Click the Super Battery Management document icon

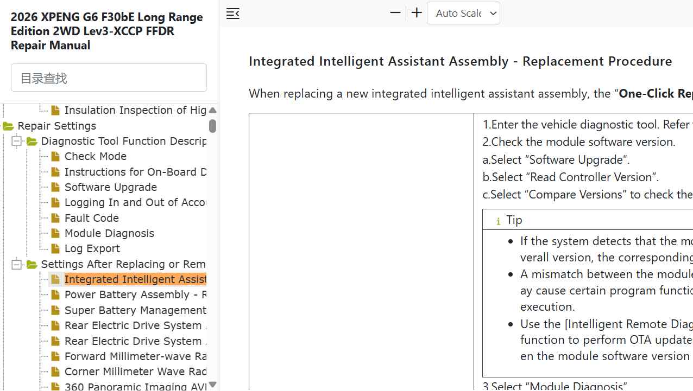55,310
